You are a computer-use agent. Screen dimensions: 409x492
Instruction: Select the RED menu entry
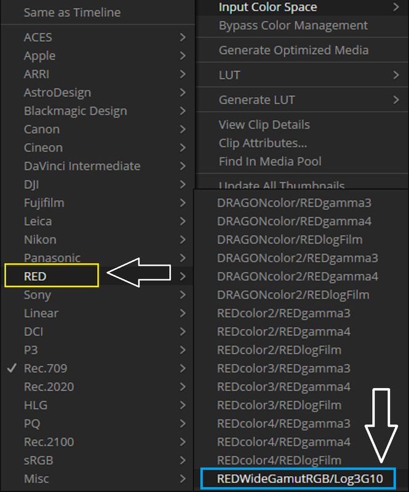pos(97,276)
